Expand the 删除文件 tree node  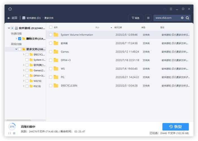[16, 38]
